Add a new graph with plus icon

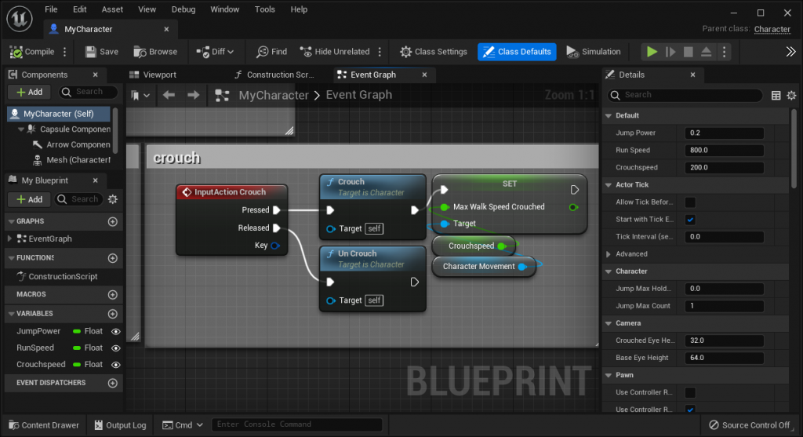(113, 221)
